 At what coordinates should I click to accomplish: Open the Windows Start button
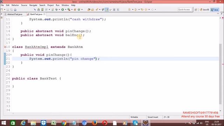[x=3, y=123]
